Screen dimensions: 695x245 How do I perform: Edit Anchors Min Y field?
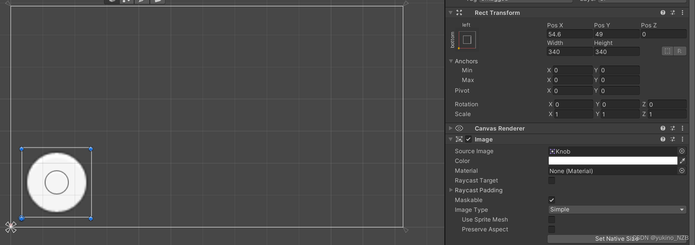[x=620, y=70]
